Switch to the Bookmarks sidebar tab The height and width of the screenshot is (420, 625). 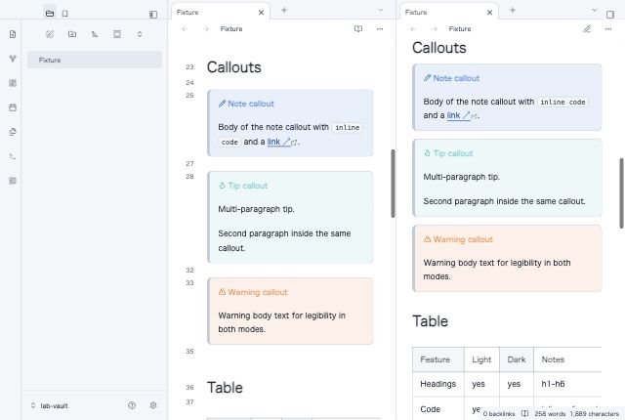point(65,14)
